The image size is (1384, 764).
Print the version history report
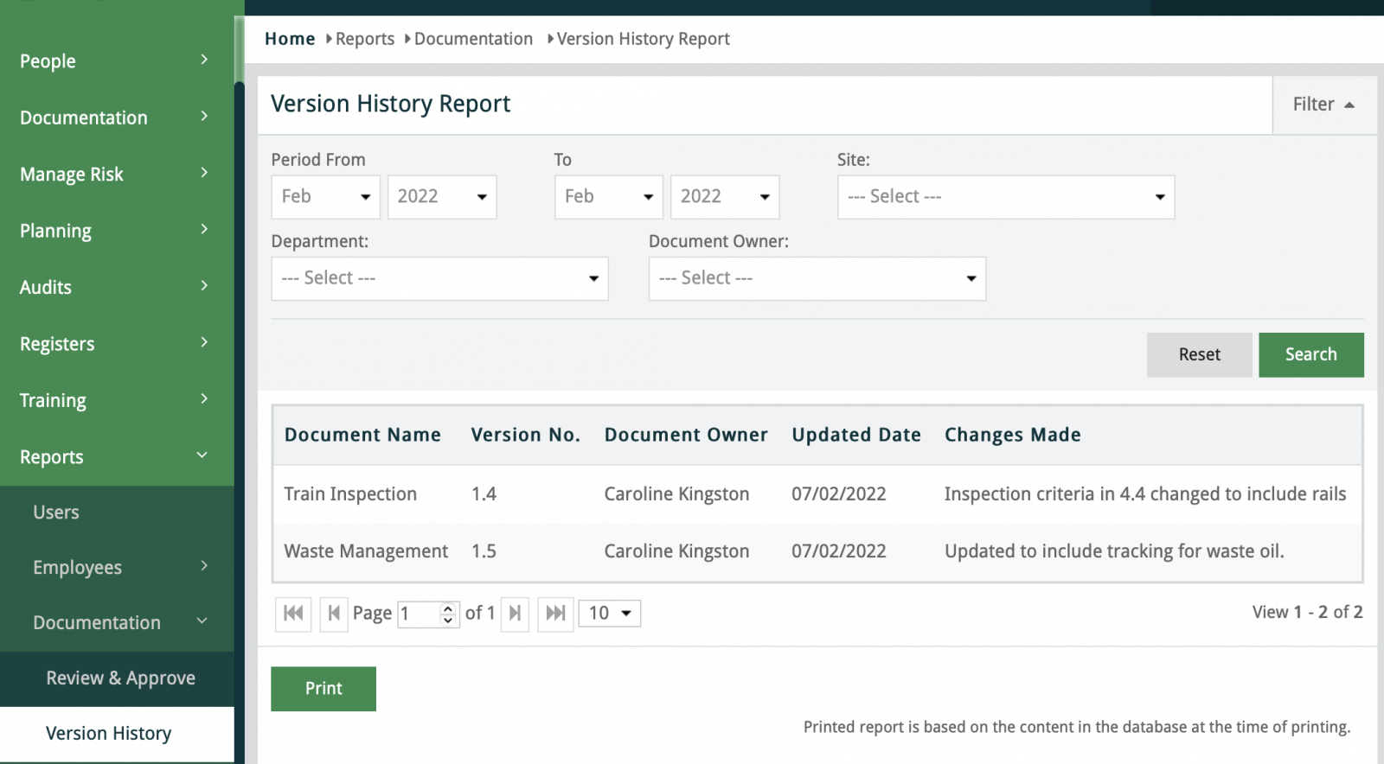[x=324, y=689]
